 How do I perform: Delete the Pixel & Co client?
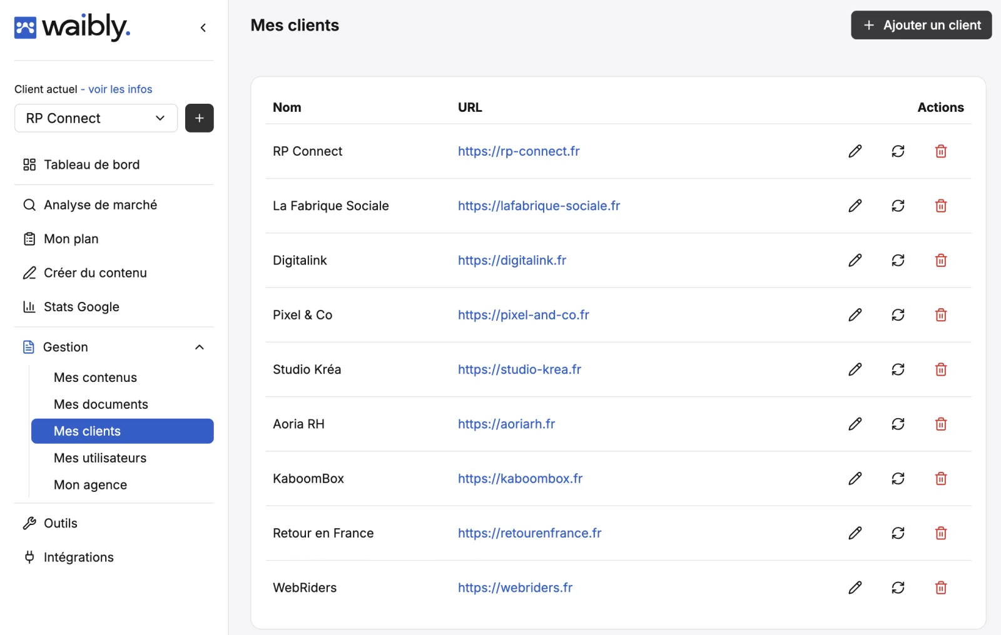click(941, 315)
